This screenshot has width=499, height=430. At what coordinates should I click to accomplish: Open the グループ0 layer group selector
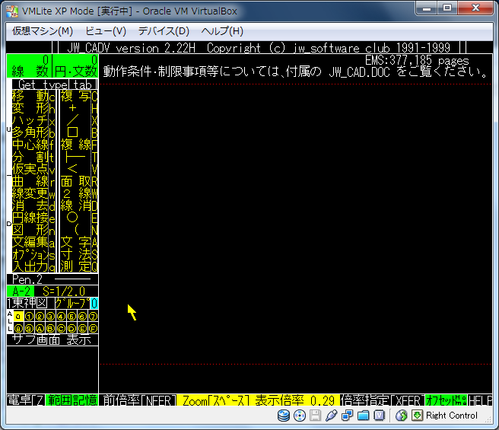76,304
